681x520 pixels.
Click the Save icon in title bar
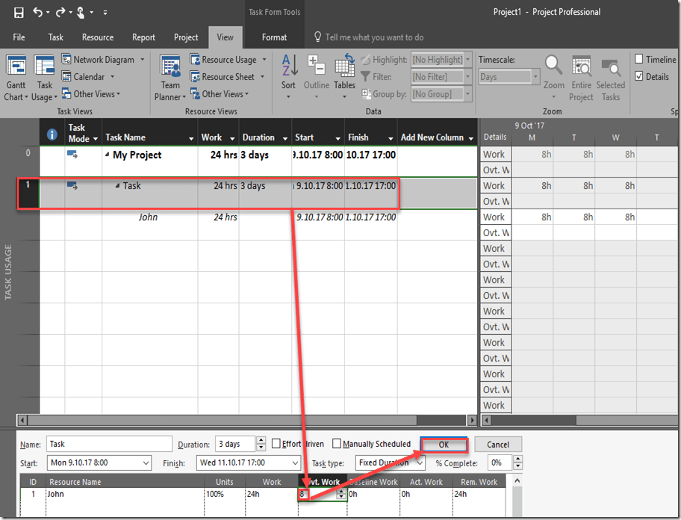(19, 13)
